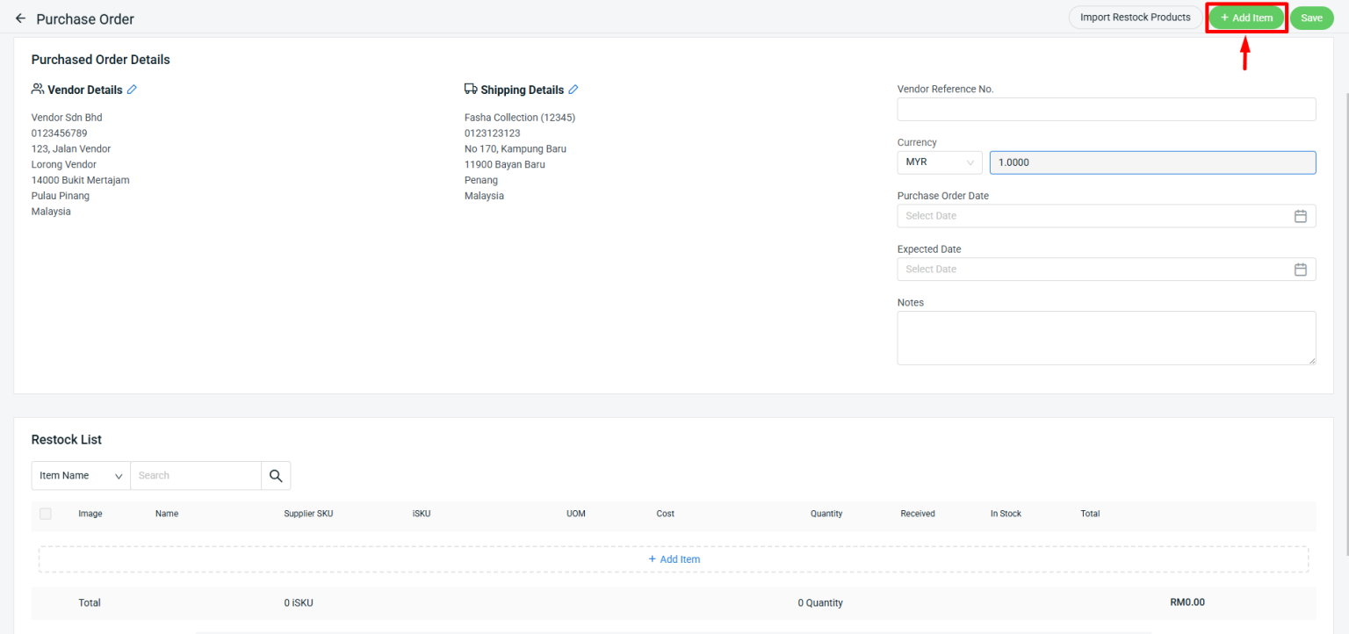Image resolution: width=1349 pixels, height=634 pixels.
Task: Click the green Save button
Action: coord(1311,18)
